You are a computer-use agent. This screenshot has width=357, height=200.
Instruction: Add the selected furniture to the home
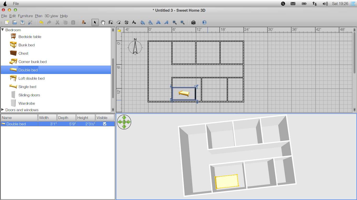tap(84, 22)
